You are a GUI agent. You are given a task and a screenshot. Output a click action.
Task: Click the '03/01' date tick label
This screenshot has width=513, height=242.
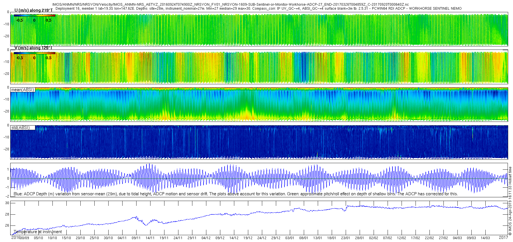290,238
